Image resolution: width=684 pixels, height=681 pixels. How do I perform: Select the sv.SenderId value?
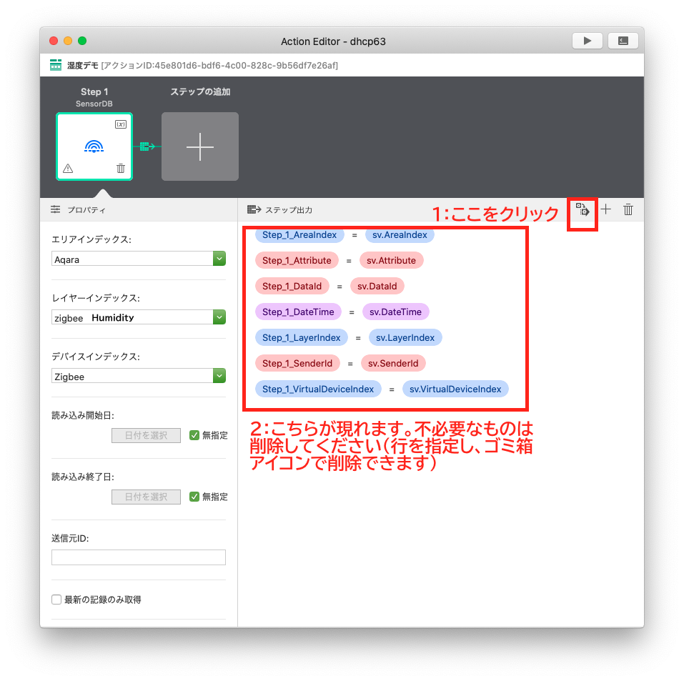[x=393, y=364]
